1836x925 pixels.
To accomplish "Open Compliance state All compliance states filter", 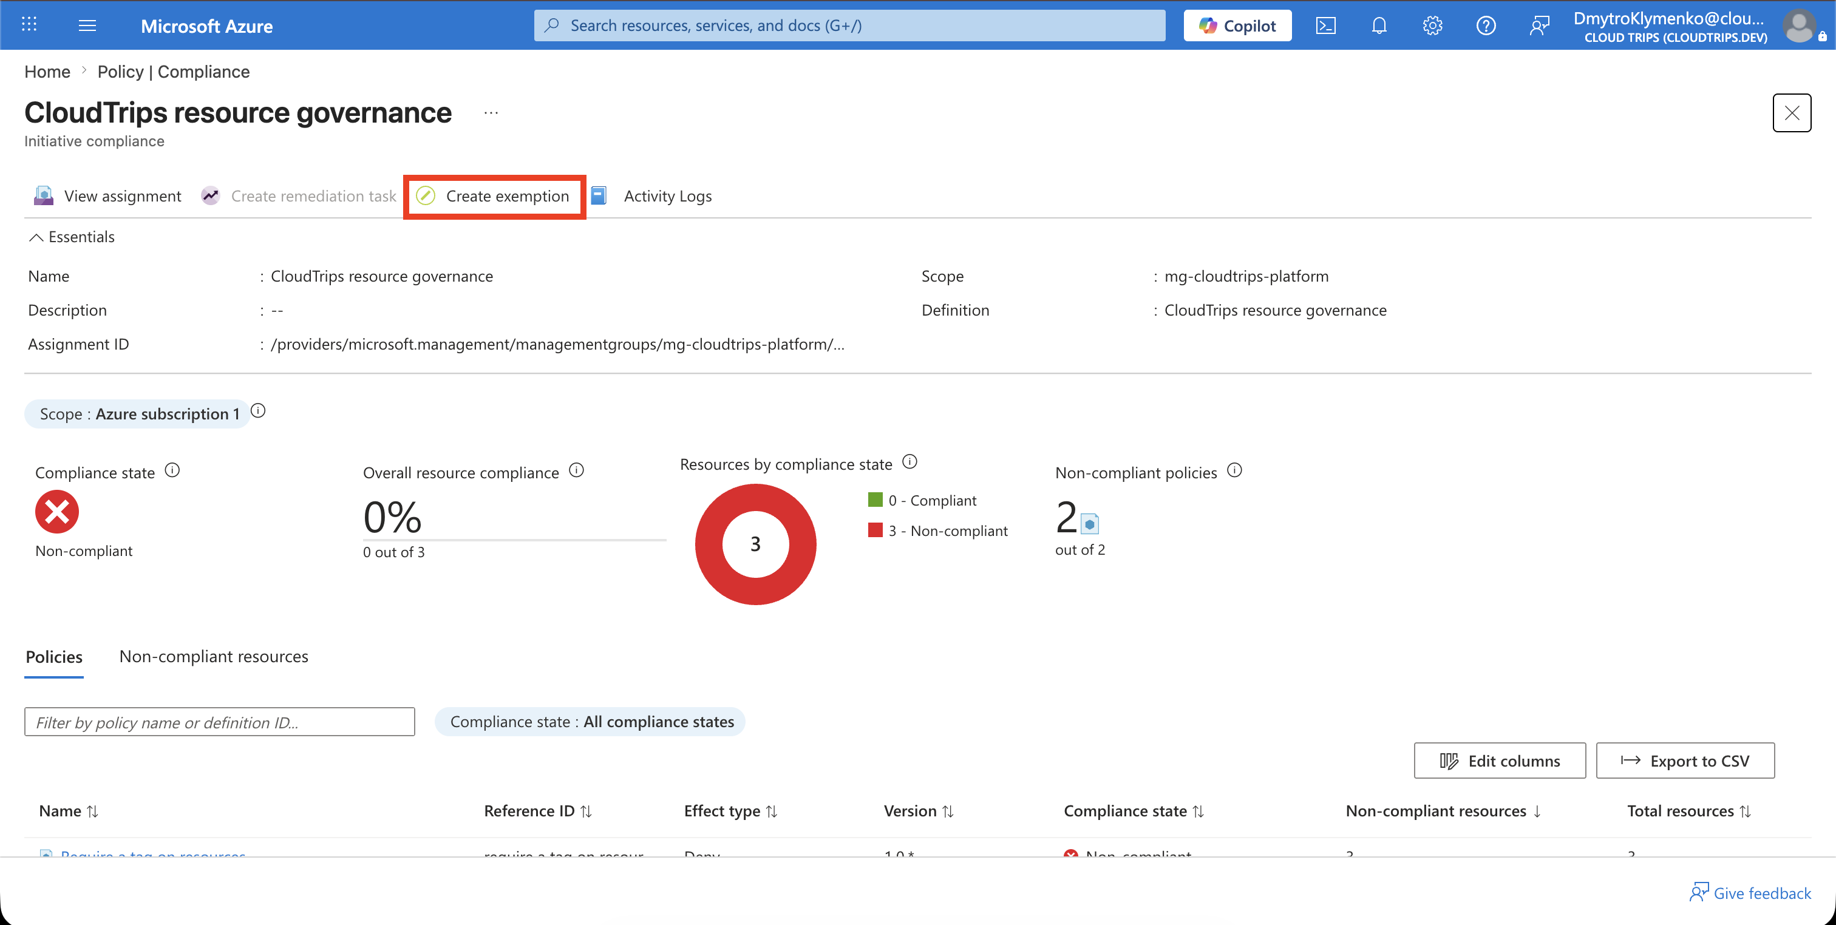I will click(x=590, y=722).
